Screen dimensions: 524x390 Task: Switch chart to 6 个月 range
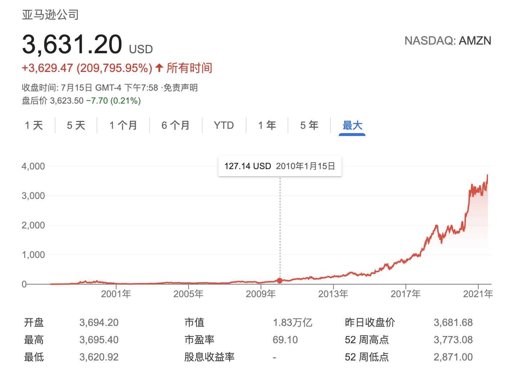(176, 125)
